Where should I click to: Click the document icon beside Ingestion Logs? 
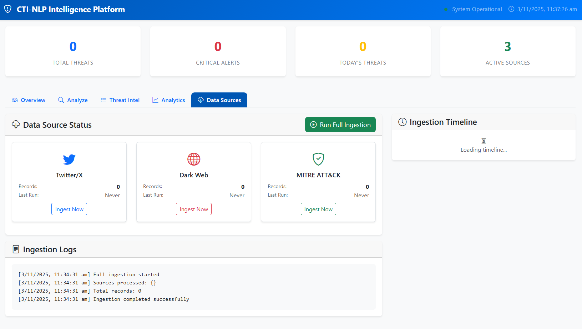click(x=16, y=249)
